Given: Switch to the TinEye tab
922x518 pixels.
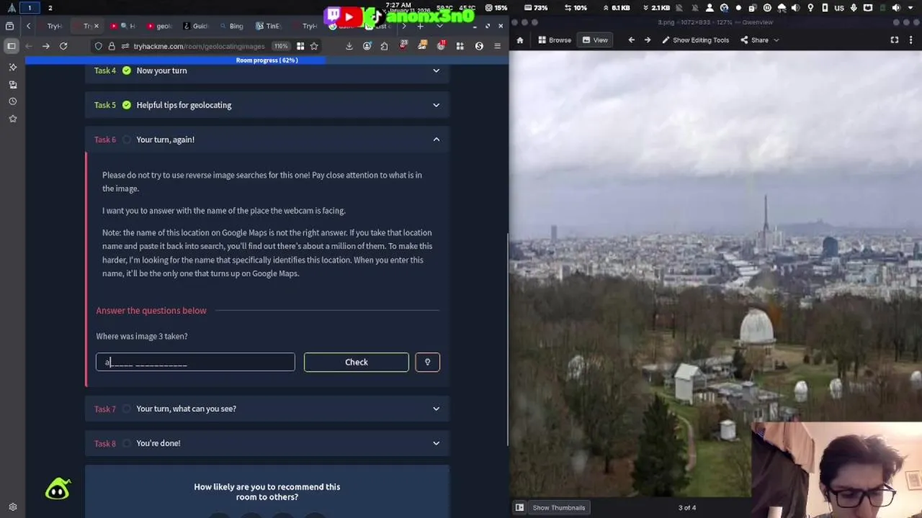Looking at the screenshot, I should click(269, 26).
